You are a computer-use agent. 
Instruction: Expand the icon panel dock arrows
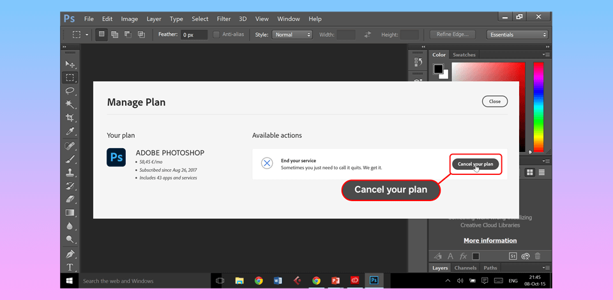(423, 47)
